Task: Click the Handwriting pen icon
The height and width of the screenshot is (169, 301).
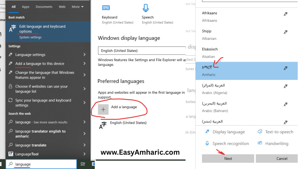Action: coord(260,143)
